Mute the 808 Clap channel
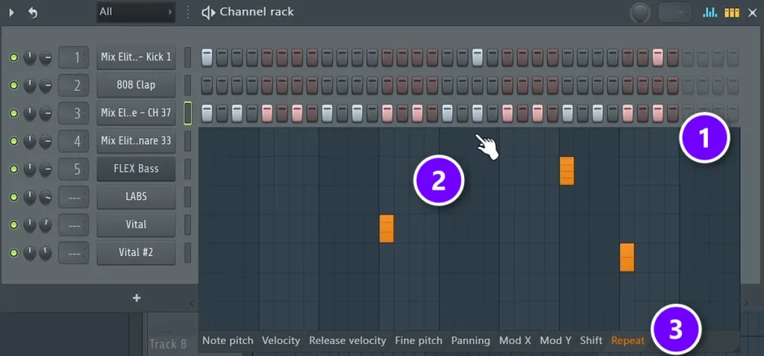This screenshot has width=764, height=356. point(13,85)
